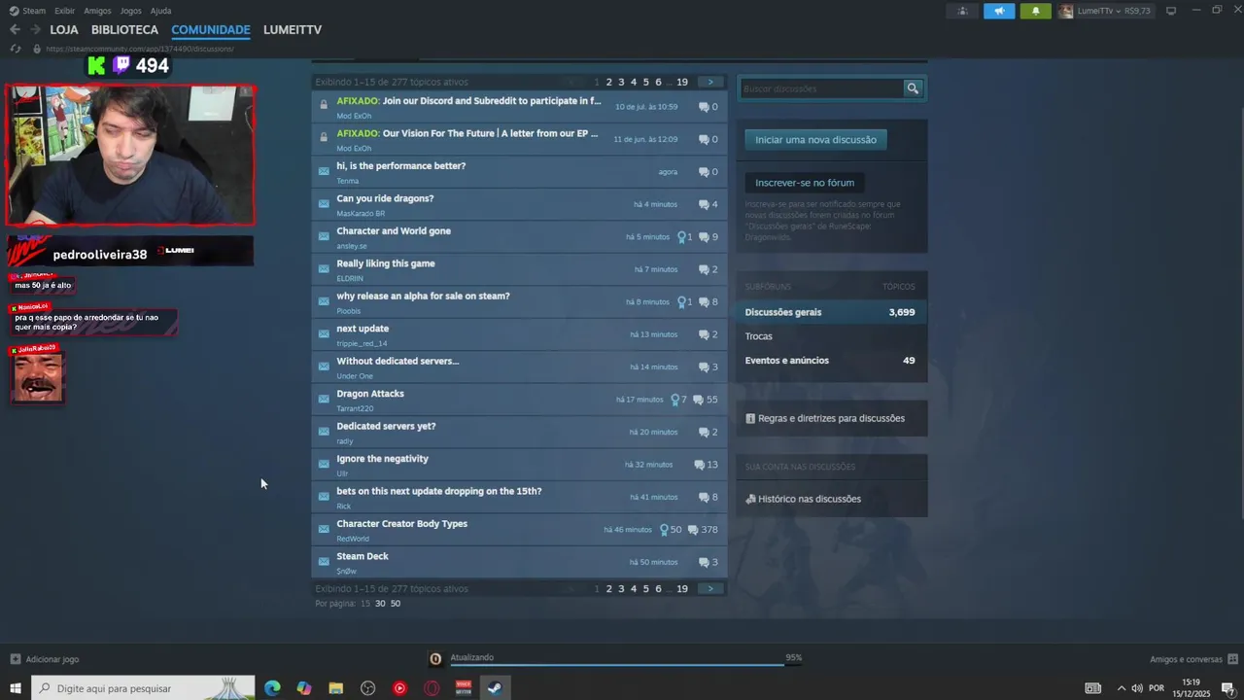This screenshot has width=1244, height=700.
Task: Click the Steam URL address bar
Action: tap(139, 49)
